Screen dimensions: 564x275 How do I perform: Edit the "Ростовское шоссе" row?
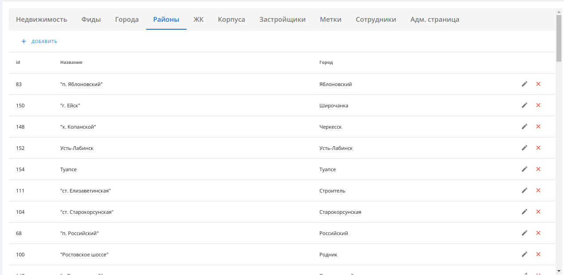(525, 254)
